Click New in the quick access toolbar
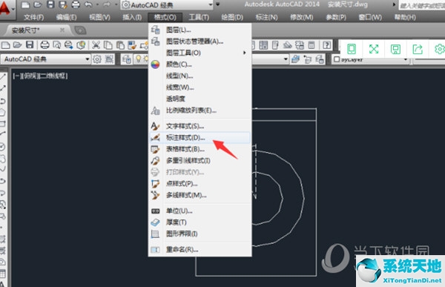This screenshot has width=445, height=287. pyautogui.click(x=25, y=4)
